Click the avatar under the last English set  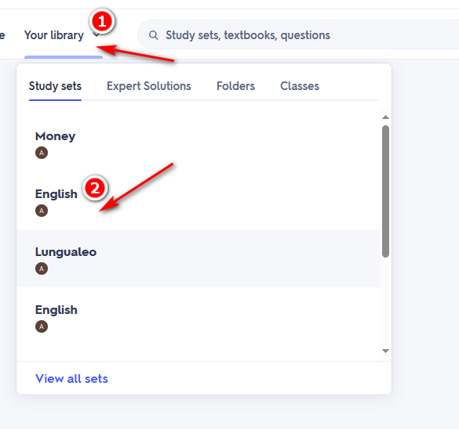click(42, 326)
